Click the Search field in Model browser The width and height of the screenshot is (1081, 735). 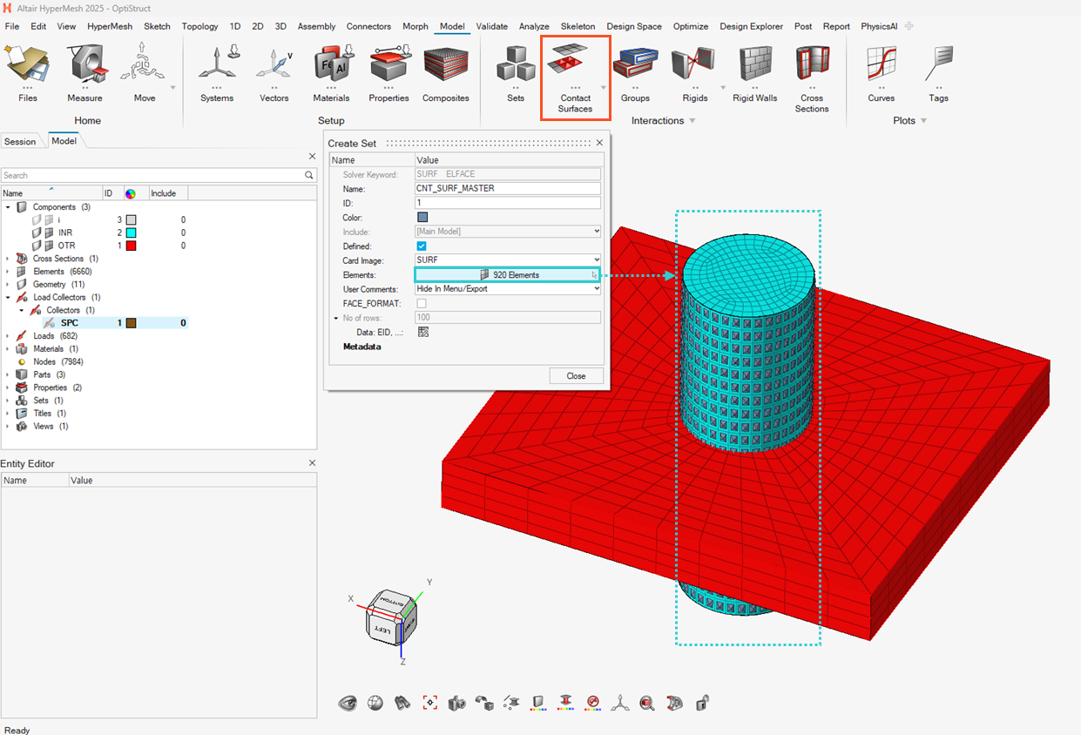coord(152,175)
